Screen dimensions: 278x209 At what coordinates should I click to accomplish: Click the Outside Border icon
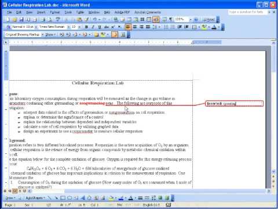[x=195, y=27]
